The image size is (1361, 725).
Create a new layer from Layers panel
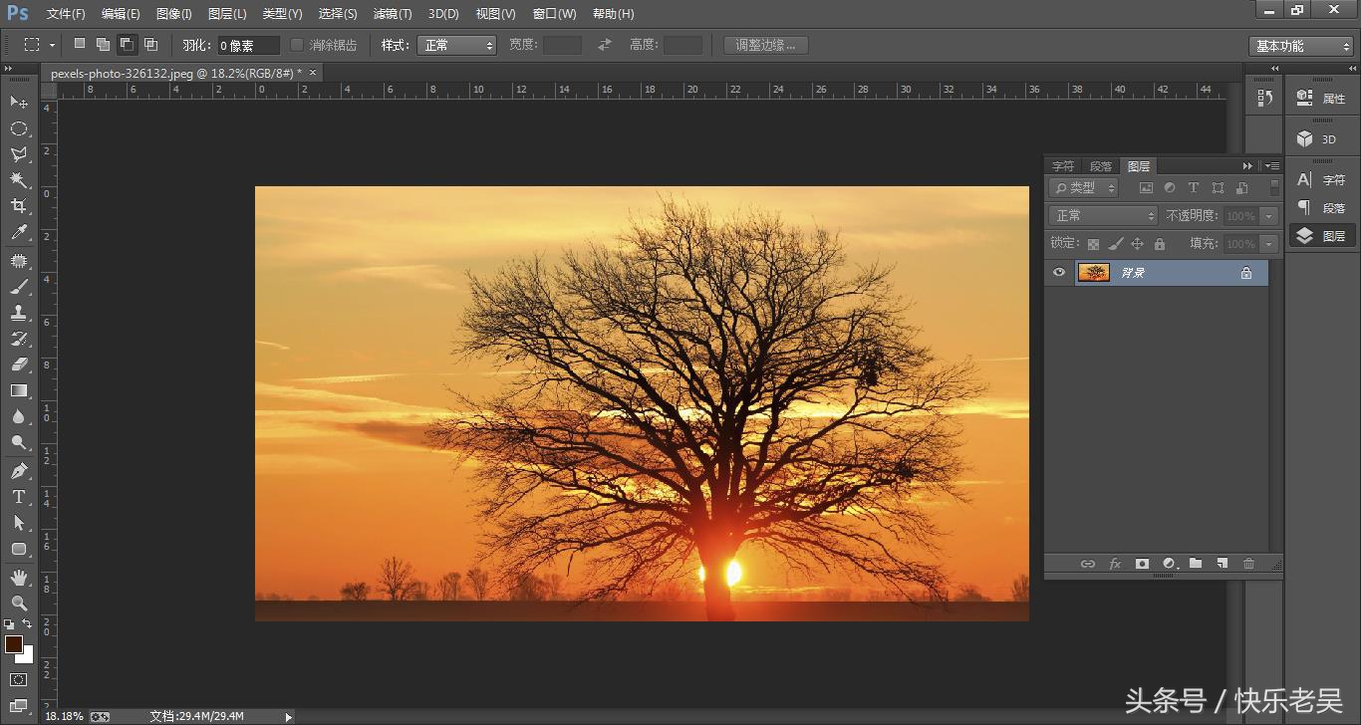point(1222,564)
